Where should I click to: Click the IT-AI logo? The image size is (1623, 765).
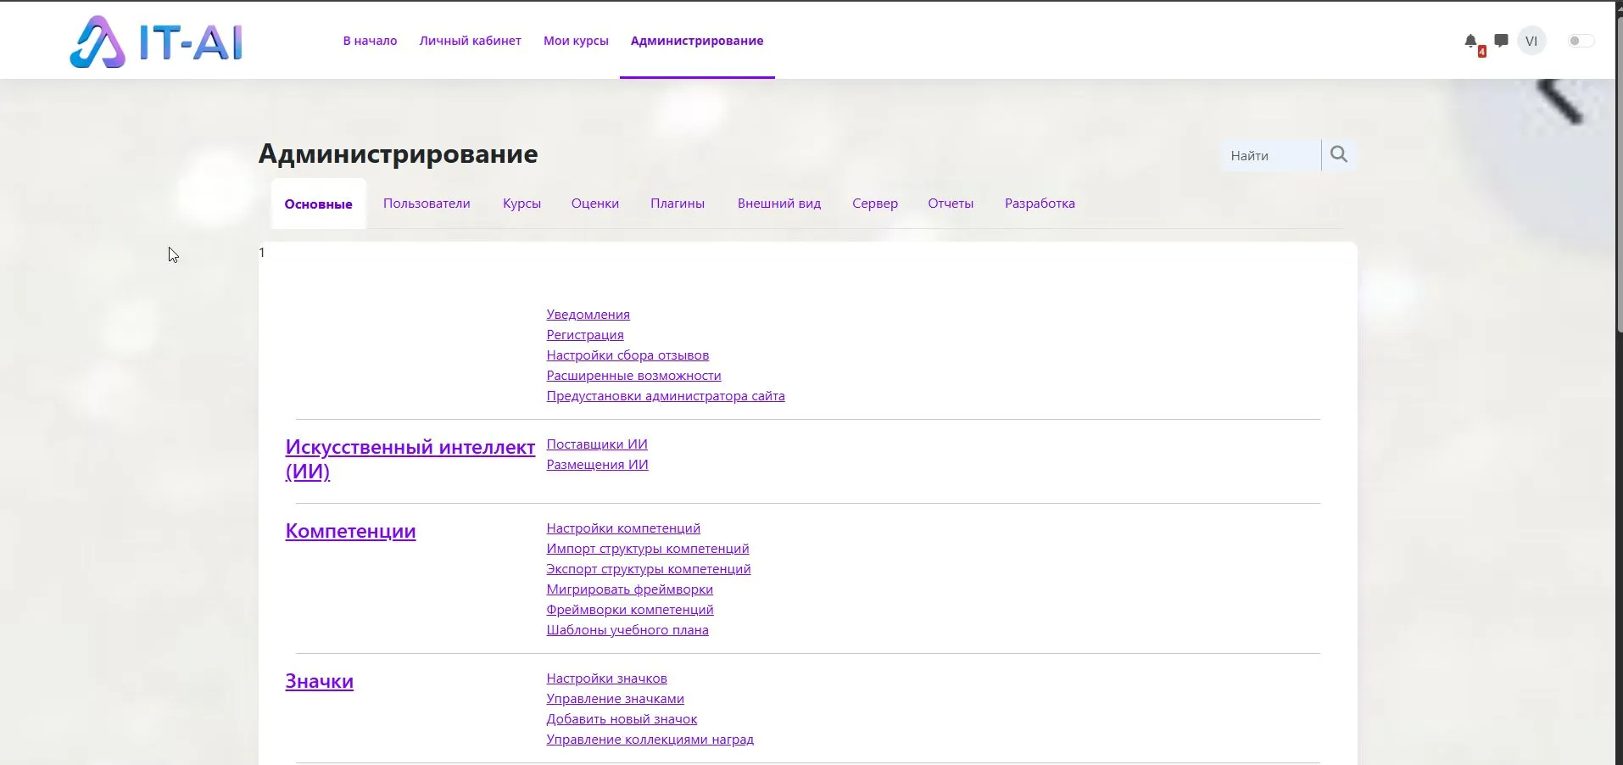[x=155, y=41]
